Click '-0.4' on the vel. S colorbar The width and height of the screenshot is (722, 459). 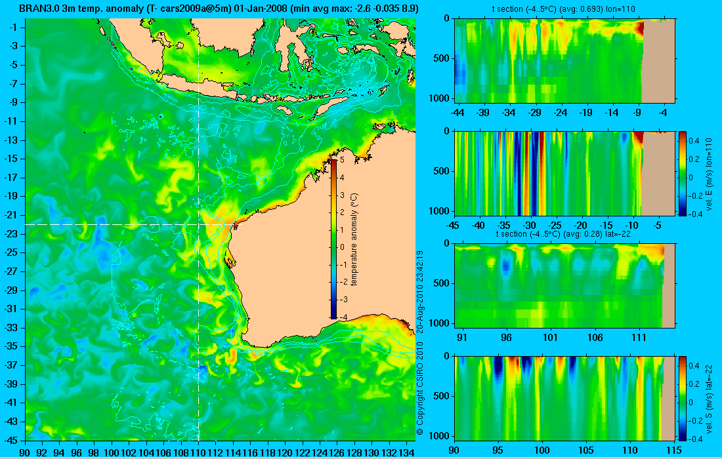coord(694,439)
